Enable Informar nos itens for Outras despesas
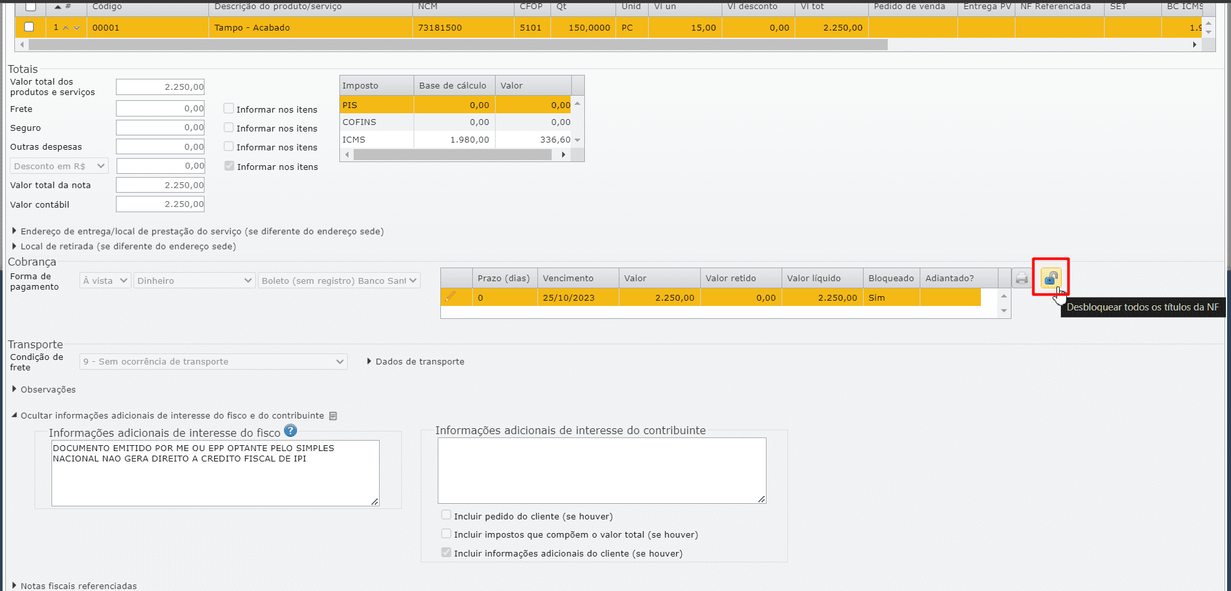This screenshot has height=591, width=1231. click(x=229, y=146)
